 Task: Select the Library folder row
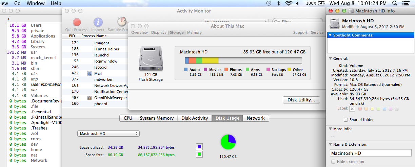click(34, 42)
